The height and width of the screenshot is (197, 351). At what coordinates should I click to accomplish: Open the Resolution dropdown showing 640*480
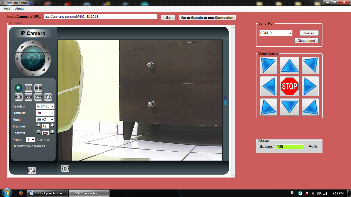45,106
